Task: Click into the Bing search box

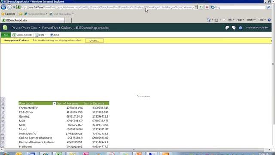Action: 240,7
